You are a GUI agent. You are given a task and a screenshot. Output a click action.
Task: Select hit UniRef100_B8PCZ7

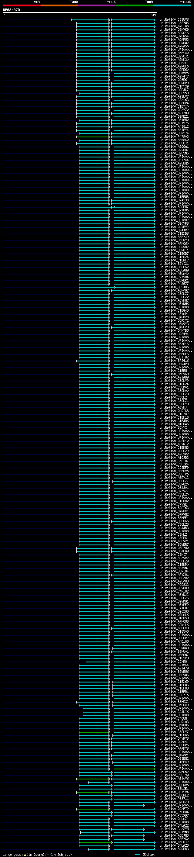pyautogui.click(x=174, y=481)
